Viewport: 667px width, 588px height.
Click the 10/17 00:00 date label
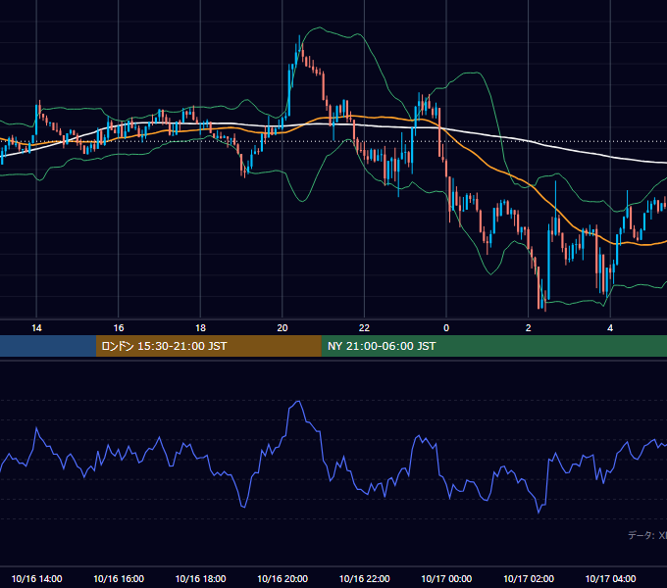446,578
